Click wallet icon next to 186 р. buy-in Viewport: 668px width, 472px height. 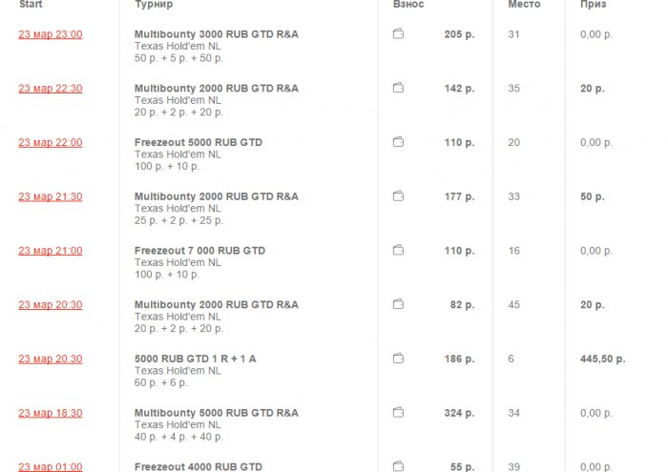pyautogui.click(x=398, y=359)
